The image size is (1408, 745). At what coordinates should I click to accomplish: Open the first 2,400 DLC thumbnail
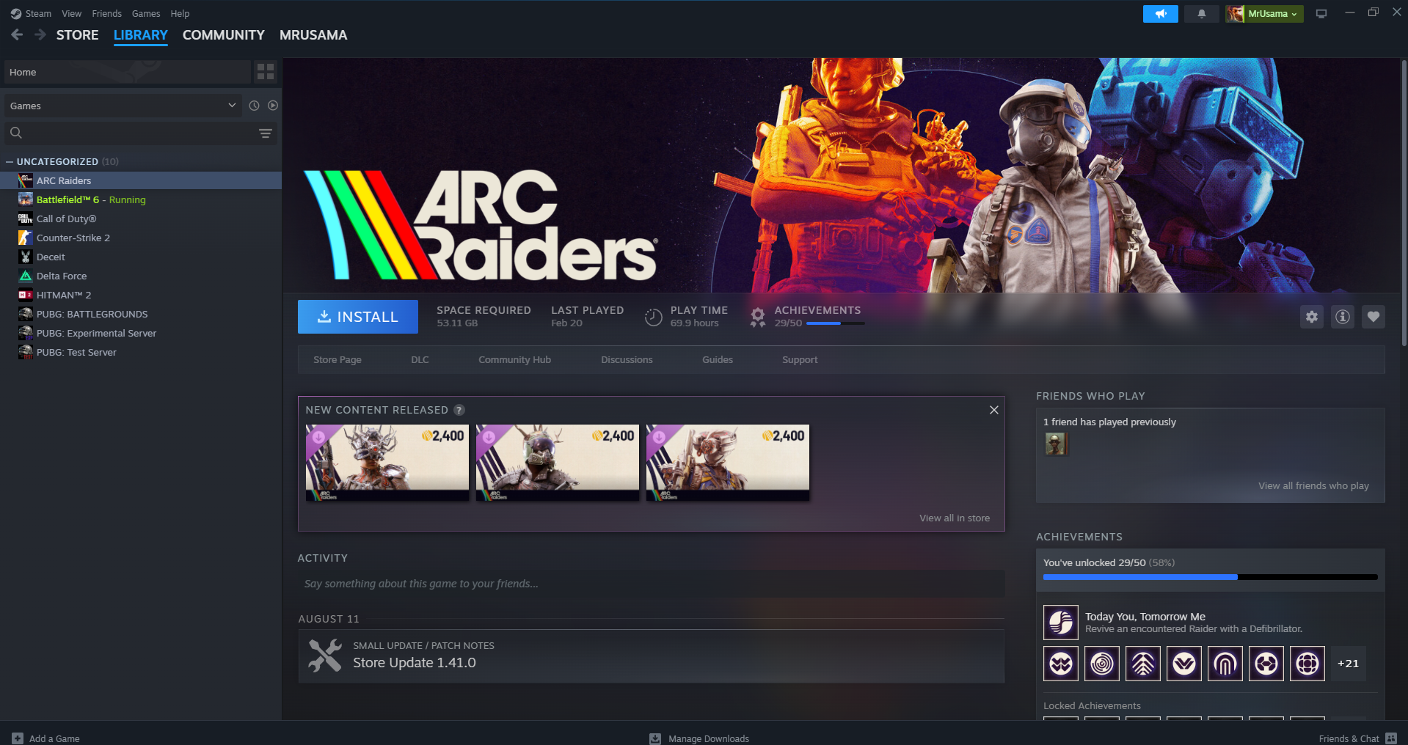pos(387,463)
